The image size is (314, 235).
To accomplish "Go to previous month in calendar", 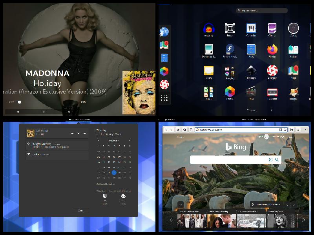I will coord(98,141).
